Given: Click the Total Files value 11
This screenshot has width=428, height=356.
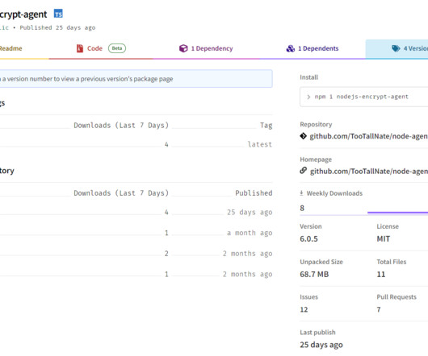Looking at the screenshot, I should [x=381, y=275].
